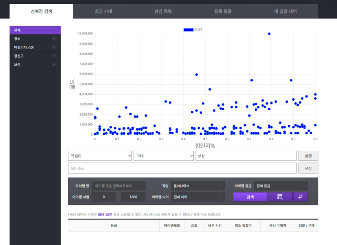Select the 전체 category in sidebar
Viewport: 337px width, 245px height.
point(35,30)
